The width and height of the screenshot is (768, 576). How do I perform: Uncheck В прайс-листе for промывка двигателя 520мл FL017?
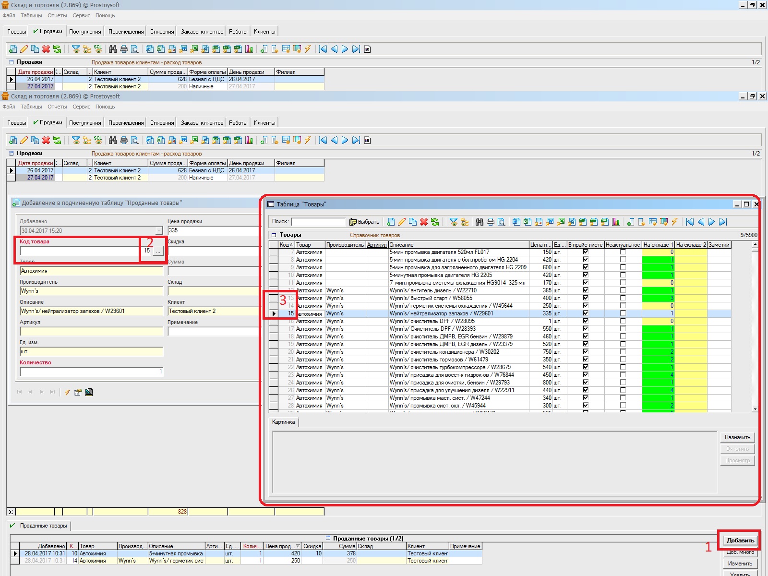click(x=585, y=252)
